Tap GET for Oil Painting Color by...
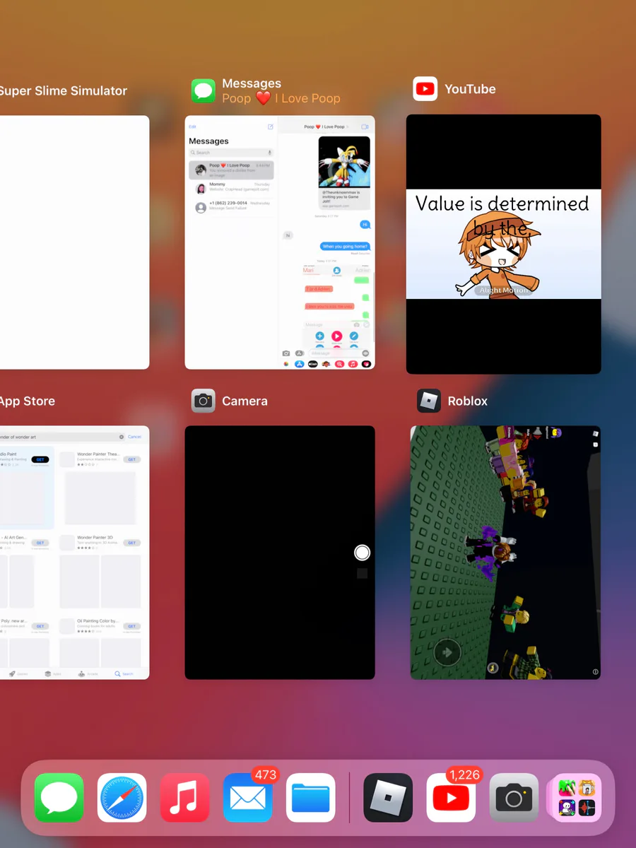Image resolution: width=636 pixels, height=848 pixels. click(131, 626)
